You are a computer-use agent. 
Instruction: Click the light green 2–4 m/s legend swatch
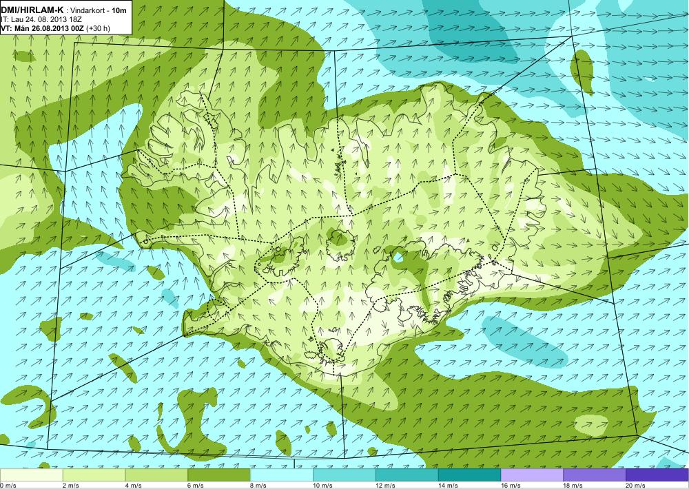coord(94,475)
